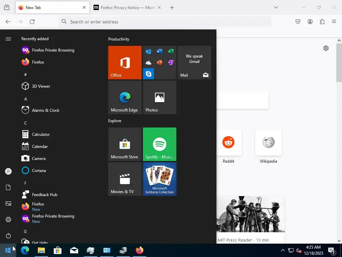Launch Firefox from the Recently added list
The image size is (342, 257).
pyautogui.click(x=33, y=62)
